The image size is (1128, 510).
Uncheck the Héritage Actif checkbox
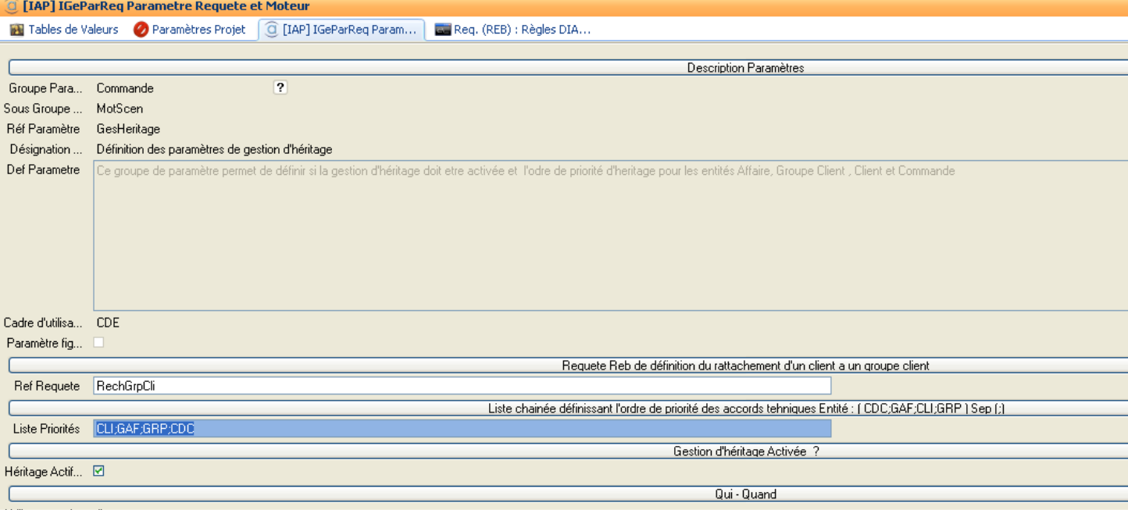(x=98, y=471)
